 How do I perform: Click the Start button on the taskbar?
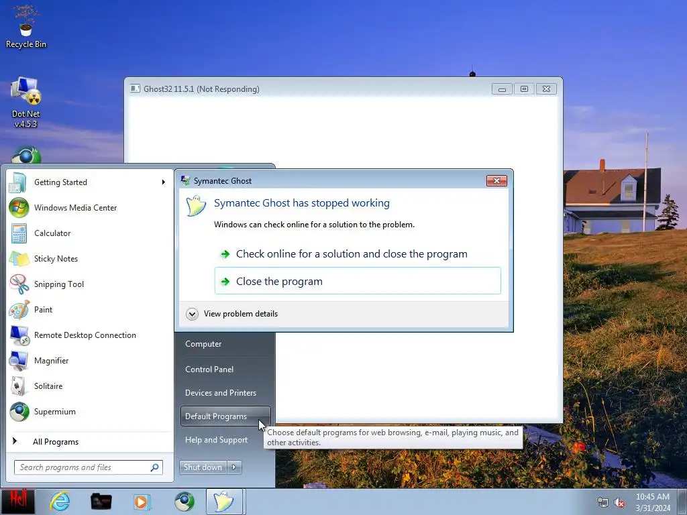tap(17, 502)
